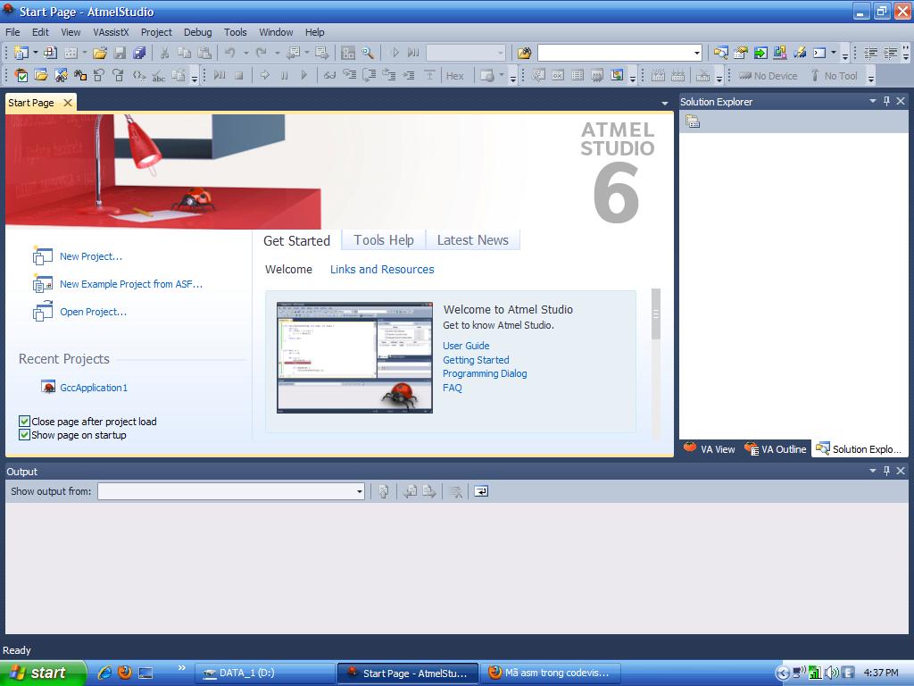This screenshot has height=686, width=914.
Task: Click the Windows start button
Action: [42, 673]
